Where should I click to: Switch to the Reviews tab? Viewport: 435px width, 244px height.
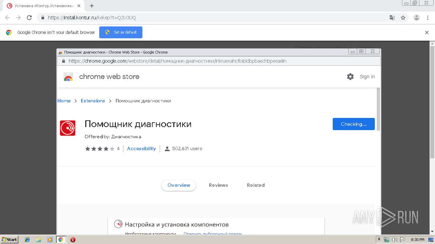click(219, 185)
